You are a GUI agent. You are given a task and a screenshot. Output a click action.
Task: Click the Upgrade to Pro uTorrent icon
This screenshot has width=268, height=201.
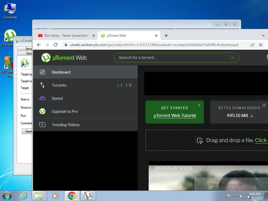click(x=42, y=111)
